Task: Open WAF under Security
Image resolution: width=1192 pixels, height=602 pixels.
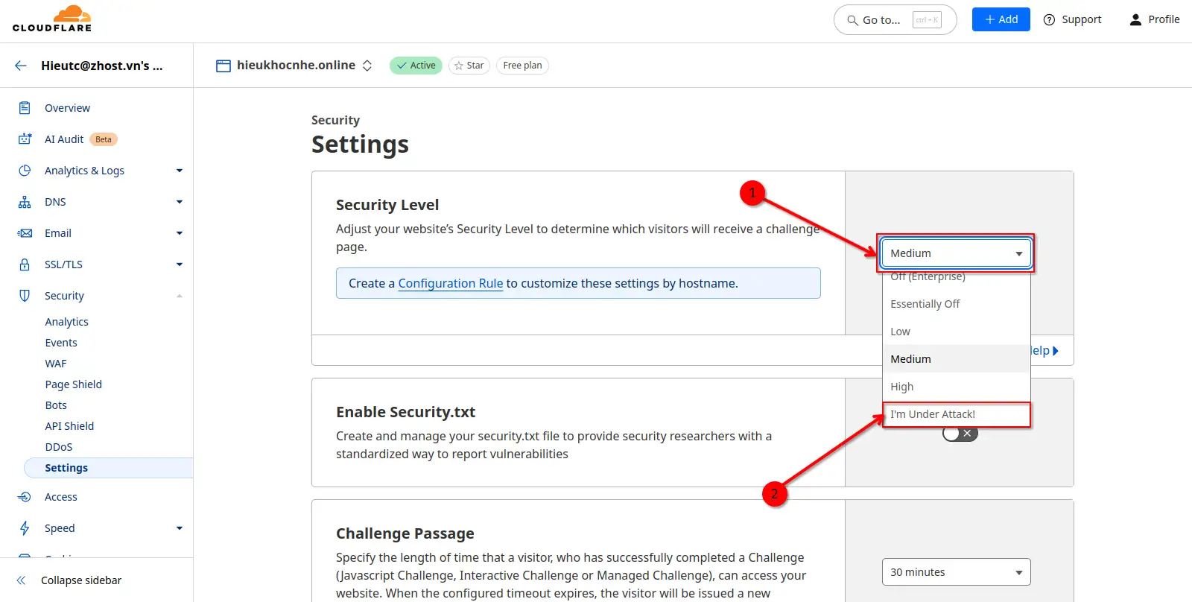Action: point(56,364)
